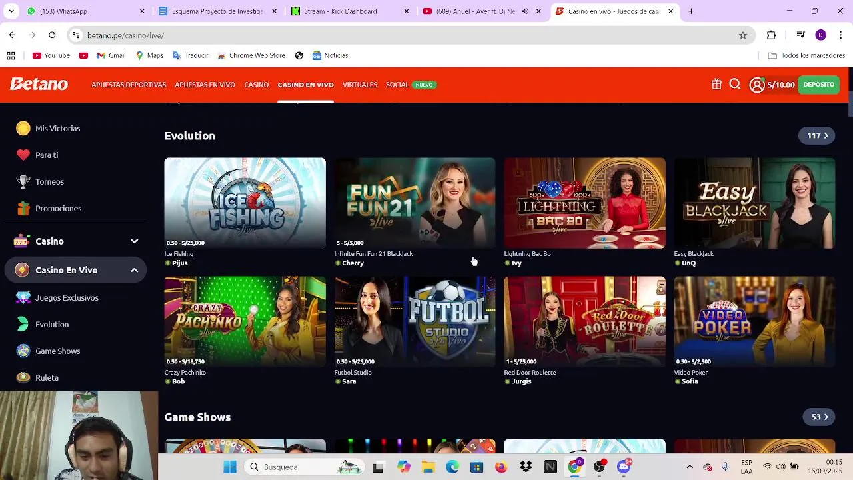
Task: Go to Apuestas Deportivas
Action: [x=129, y=85]
